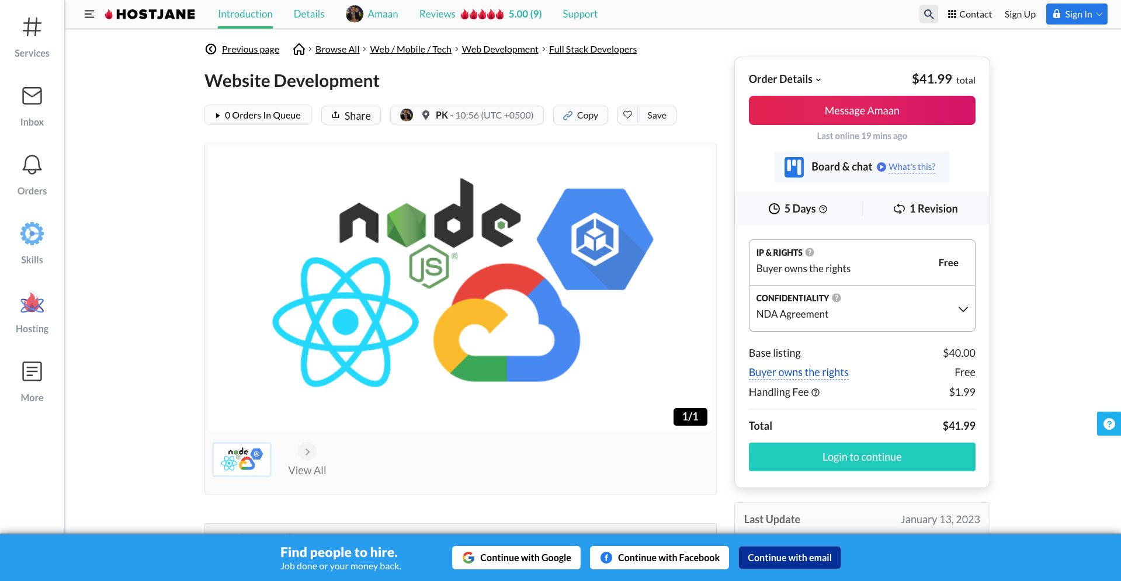The height and width of the screenshot is (581, 1121).
Task: Click the Handling Fee help icon
Action: (x=815, y=392)
